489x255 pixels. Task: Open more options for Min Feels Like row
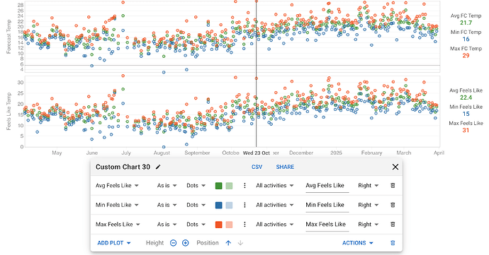(x=244, y=205)
